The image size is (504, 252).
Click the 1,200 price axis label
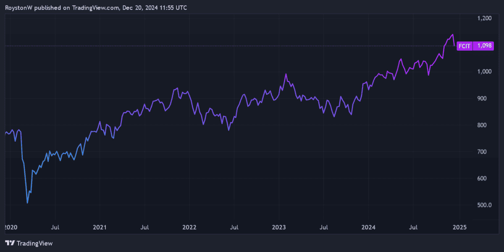[x=484, y=18]
